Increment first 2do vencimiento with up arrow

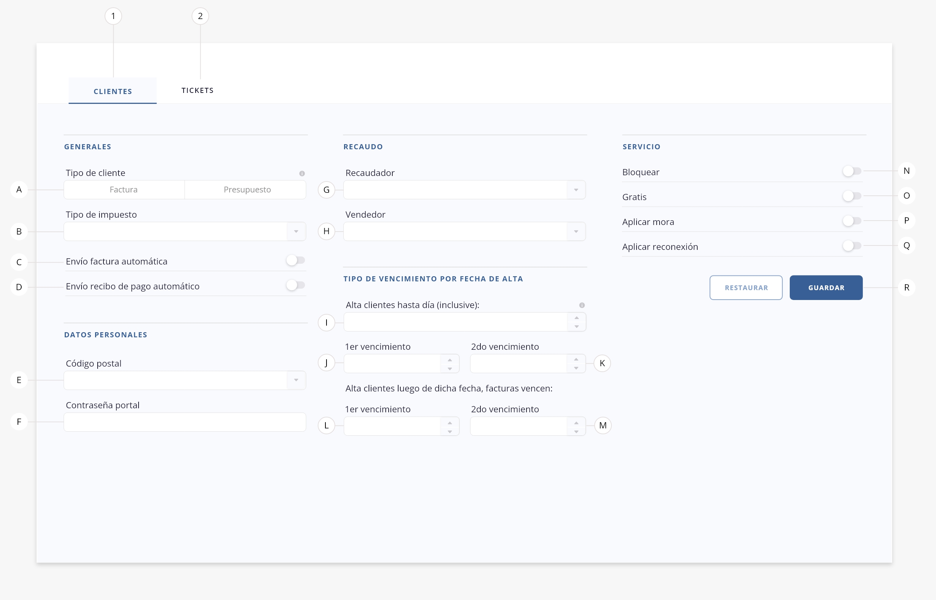pos(576,359)
